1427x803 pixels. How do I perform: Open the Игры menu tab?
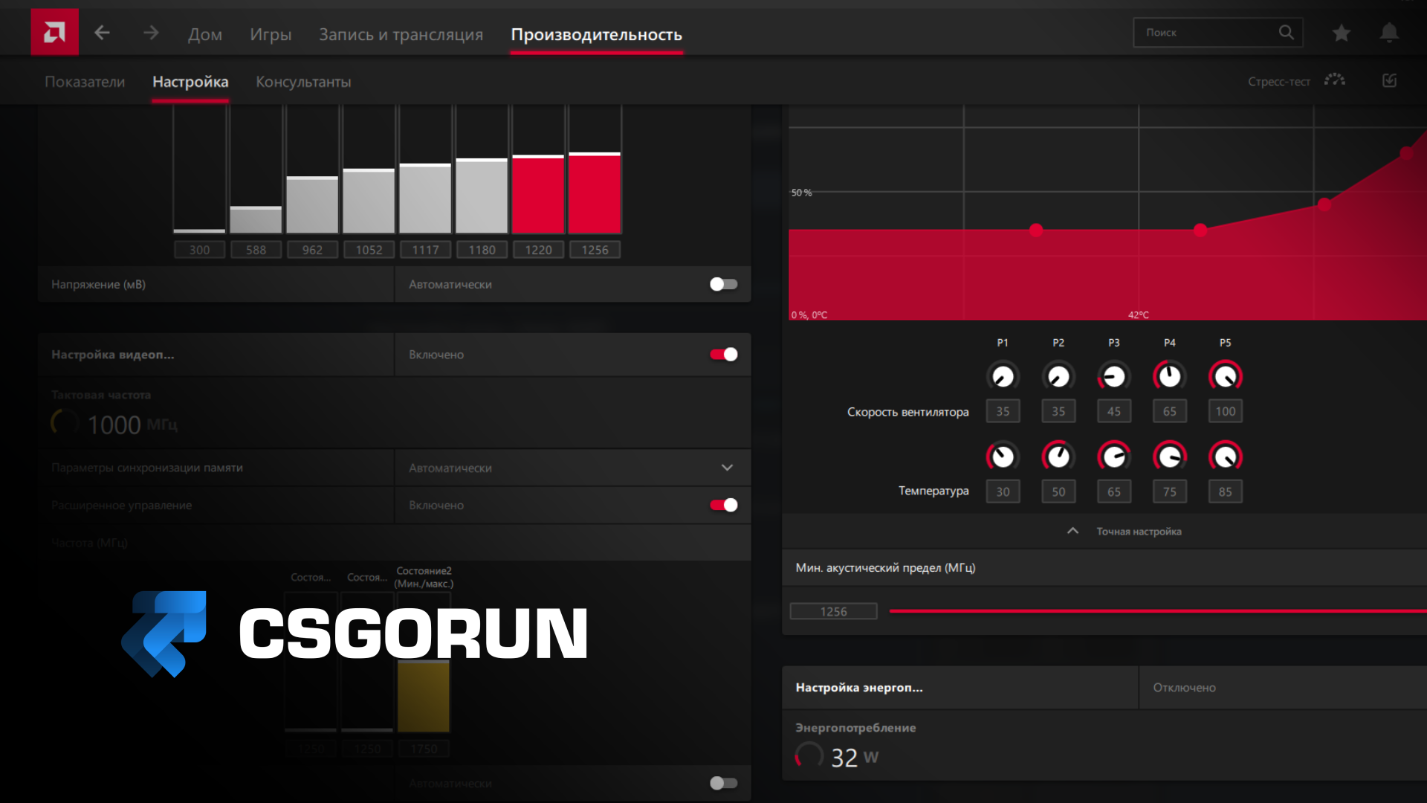pyautogui.click(x=271, y=34)
